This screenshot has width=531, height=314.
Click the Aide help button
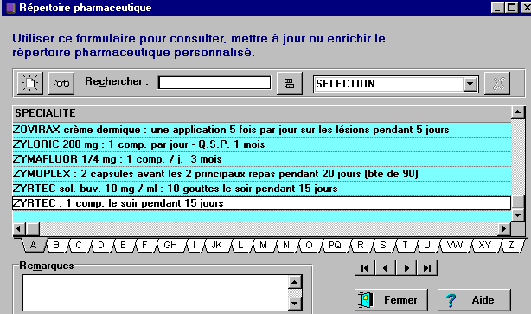(x=474, y=300)
